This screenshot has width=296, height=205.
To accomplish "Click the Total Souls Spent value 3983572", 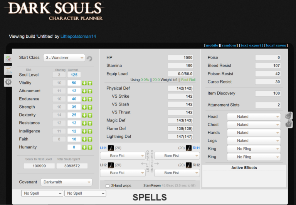I will (x=72, y=166).
